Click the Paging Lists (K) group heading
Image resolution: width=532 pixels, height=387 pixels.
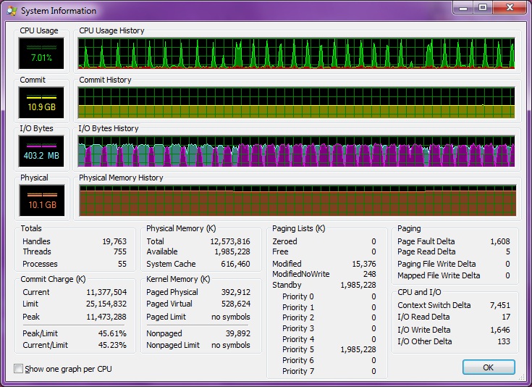(298, 228)
